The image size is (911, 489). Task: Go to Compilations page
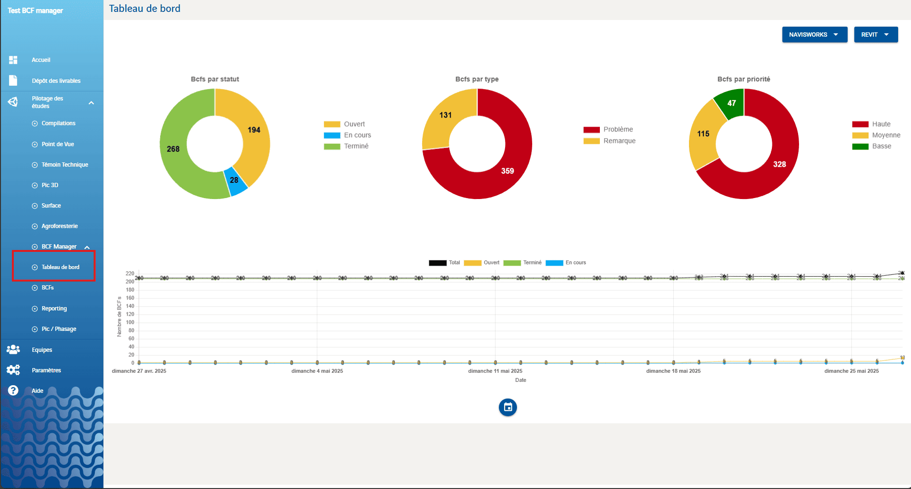point(58,123)
